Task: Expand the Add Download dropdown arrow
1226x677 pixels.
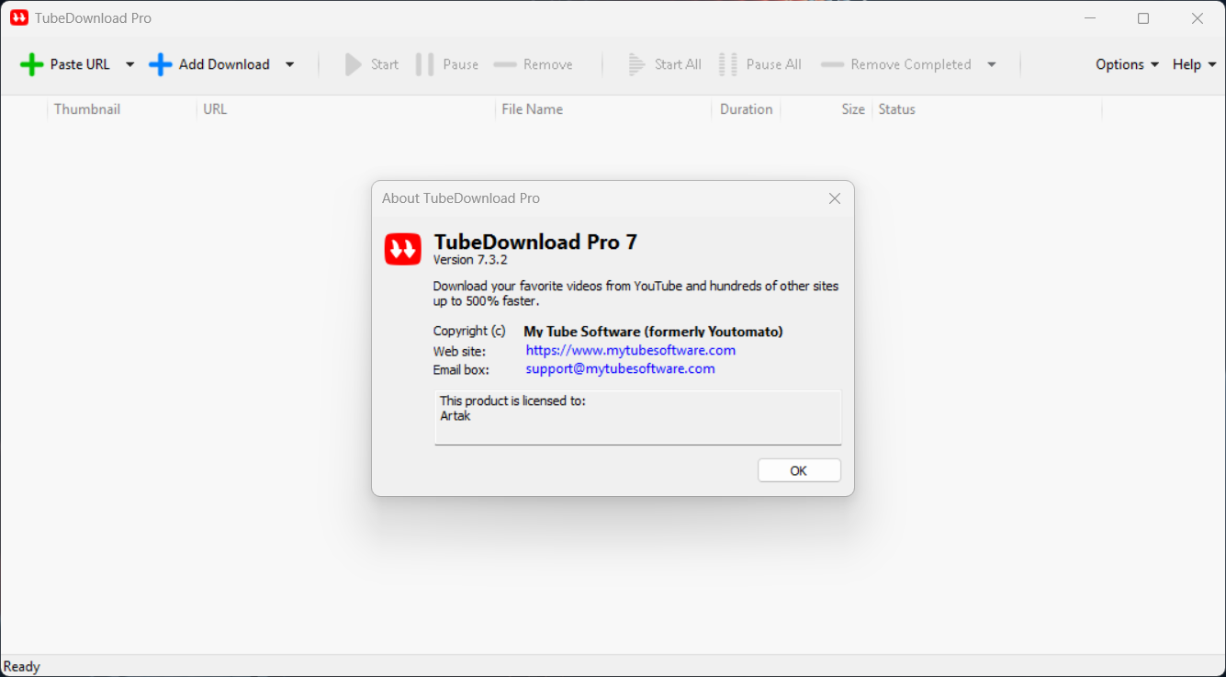Action: click(289, 64)
